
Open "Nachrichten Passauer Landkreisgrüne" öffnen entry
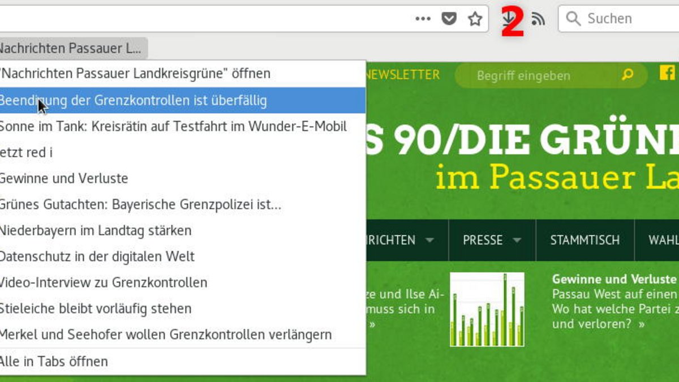182,74
